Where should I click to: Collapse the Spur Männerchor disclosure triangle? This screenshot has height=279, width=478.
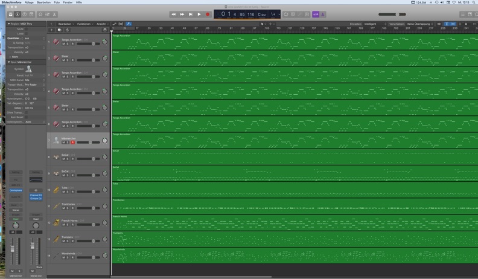[x=8, y=62]
